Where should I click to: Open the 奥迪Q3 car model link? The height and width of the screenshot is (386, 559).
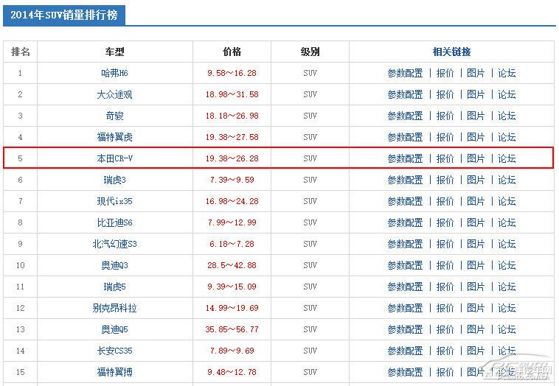[x=114, y=265]
